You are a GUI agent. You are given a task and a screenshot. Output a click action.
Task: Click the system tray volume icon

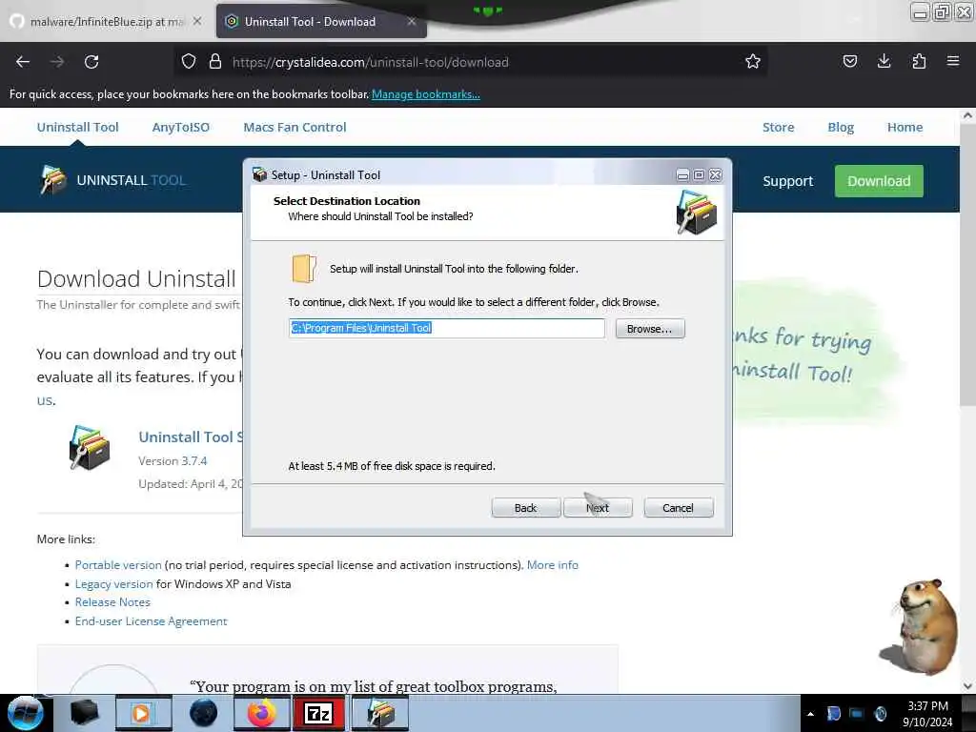[x=880, y=714]
